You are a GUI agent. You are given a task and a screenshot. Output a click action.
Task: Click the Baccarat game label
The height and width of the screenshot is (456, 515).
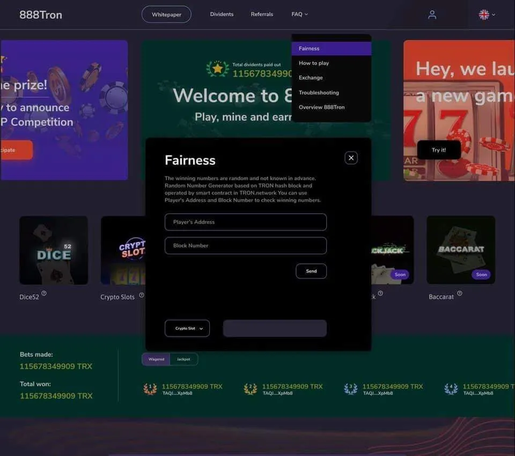pyautogui.click(x=441, y=297)
